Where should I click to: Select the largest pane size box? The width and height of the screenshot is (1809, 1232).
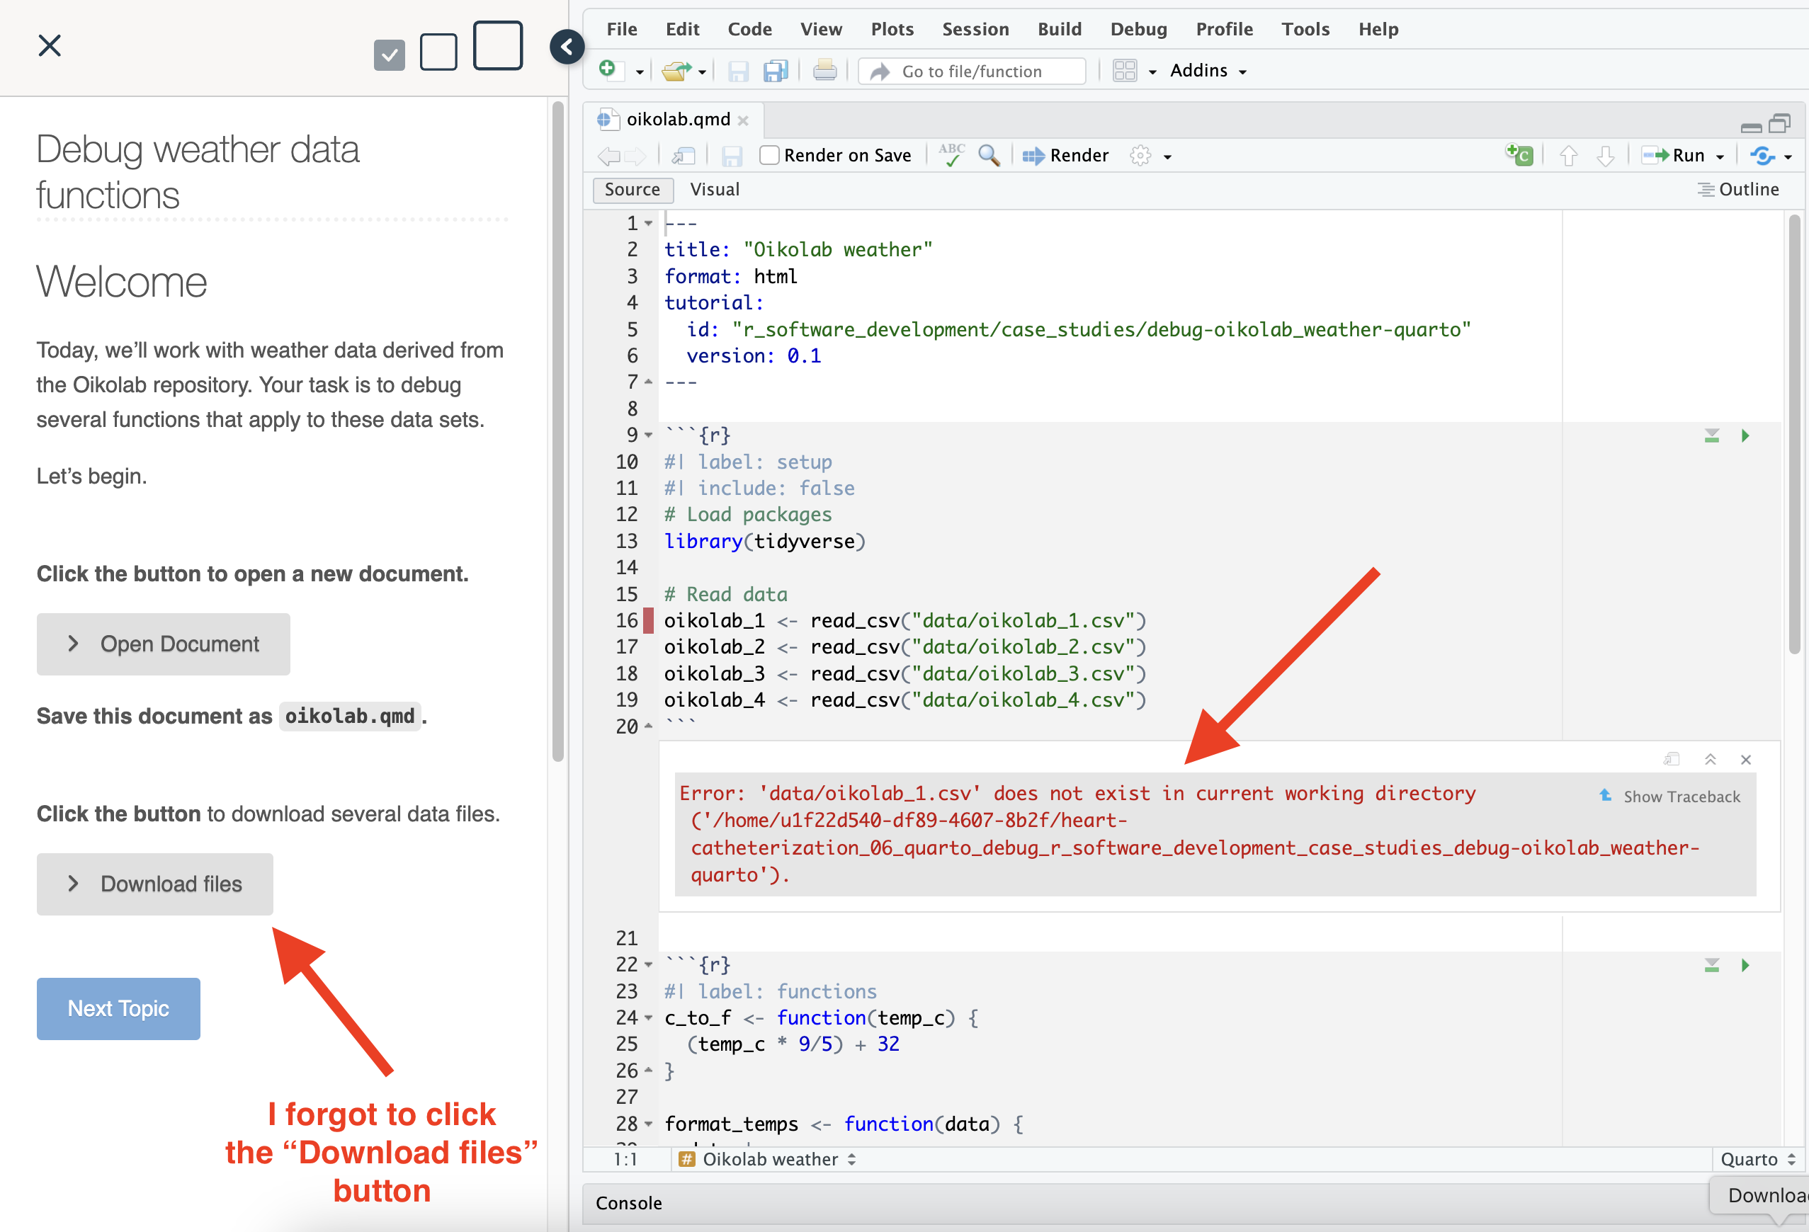pos(497,46)
